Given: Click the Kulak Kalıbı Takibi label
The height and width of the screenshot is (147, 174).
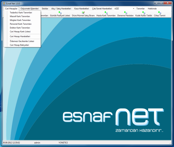Looking at the screenshot, I should (144, 16).
